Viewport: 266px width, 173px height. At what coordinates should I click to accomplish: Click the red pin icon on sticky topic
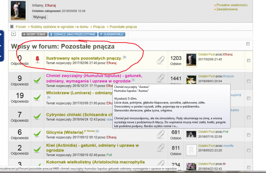pyautogui.click(x=37, y=60)
